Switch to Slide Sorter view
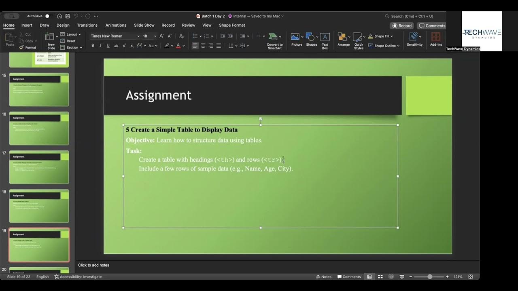 (380, 277)
